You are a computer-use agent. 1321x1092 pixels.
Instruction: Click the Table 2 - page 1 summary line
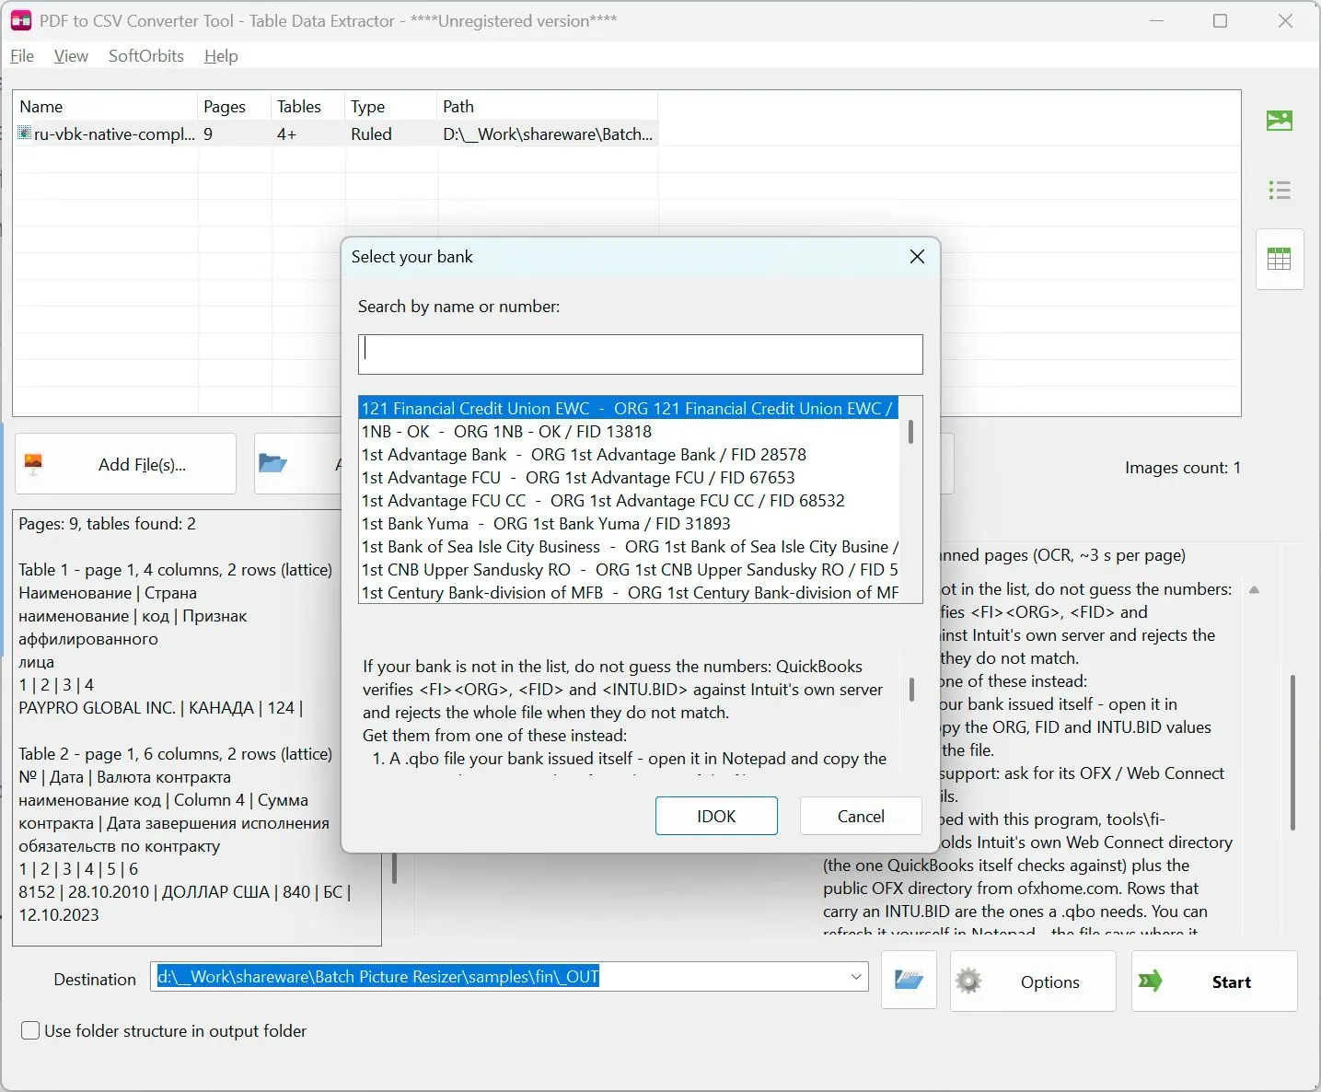pos(175,754)
